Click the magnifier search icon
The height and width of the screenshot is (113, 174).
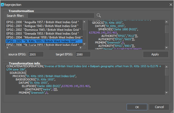click(x=98, y=15)
